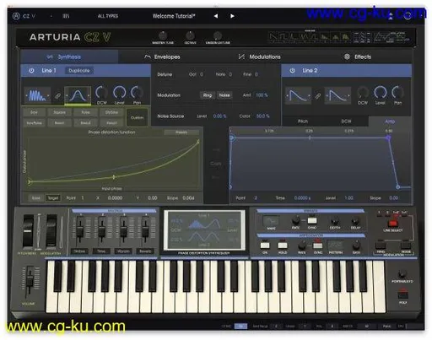This screenshot has width=432, height=340.
Task: Open the Pitch envelope tab
Action: click(x=303, y=121)
